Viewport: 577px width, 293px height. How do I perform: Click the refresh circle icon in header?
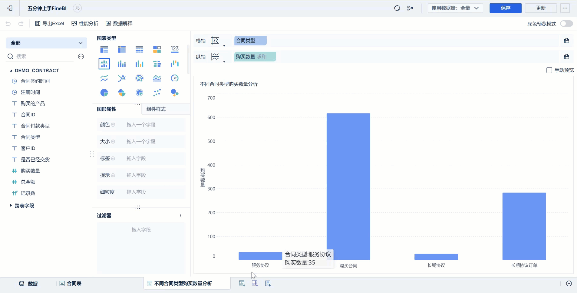(397, 8)
